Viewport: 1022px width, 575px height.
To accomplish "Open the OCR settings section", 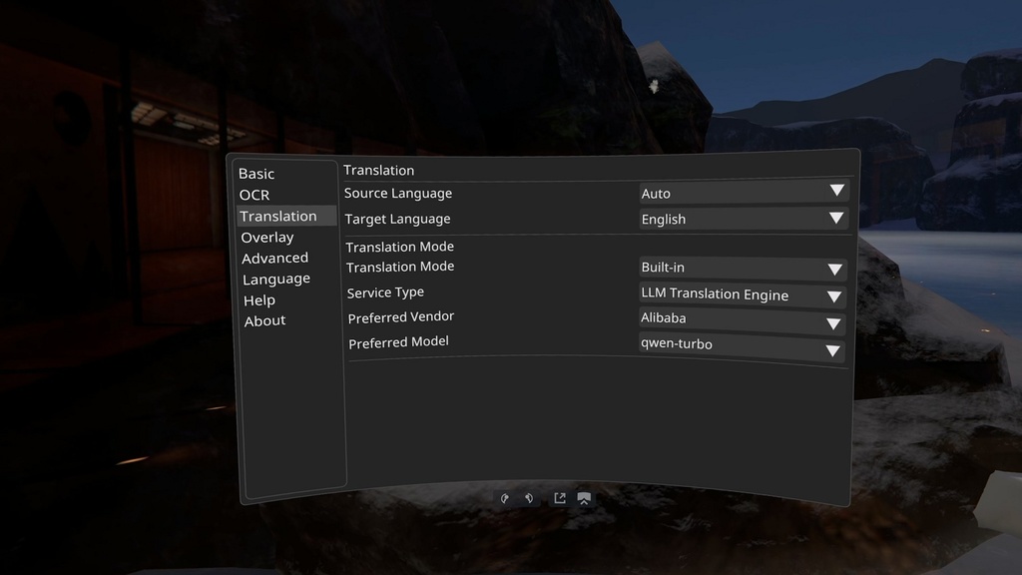I will [x=253, y=195].
